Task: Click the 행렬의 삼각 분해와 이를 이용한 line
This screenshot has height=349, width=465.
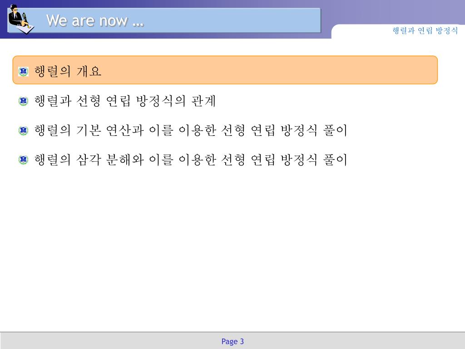Action: (191, 160)
